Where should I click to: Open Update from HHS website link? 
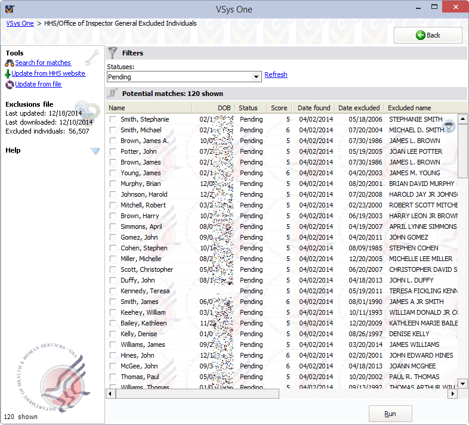[48, 73]
